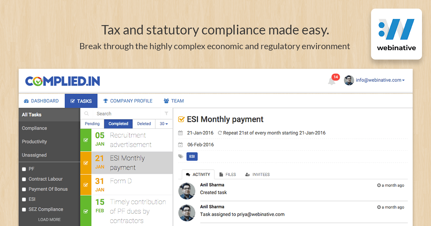Viewport: 431px width, 226px height.
Task: Click the Load More button
Action: point(49,219)
